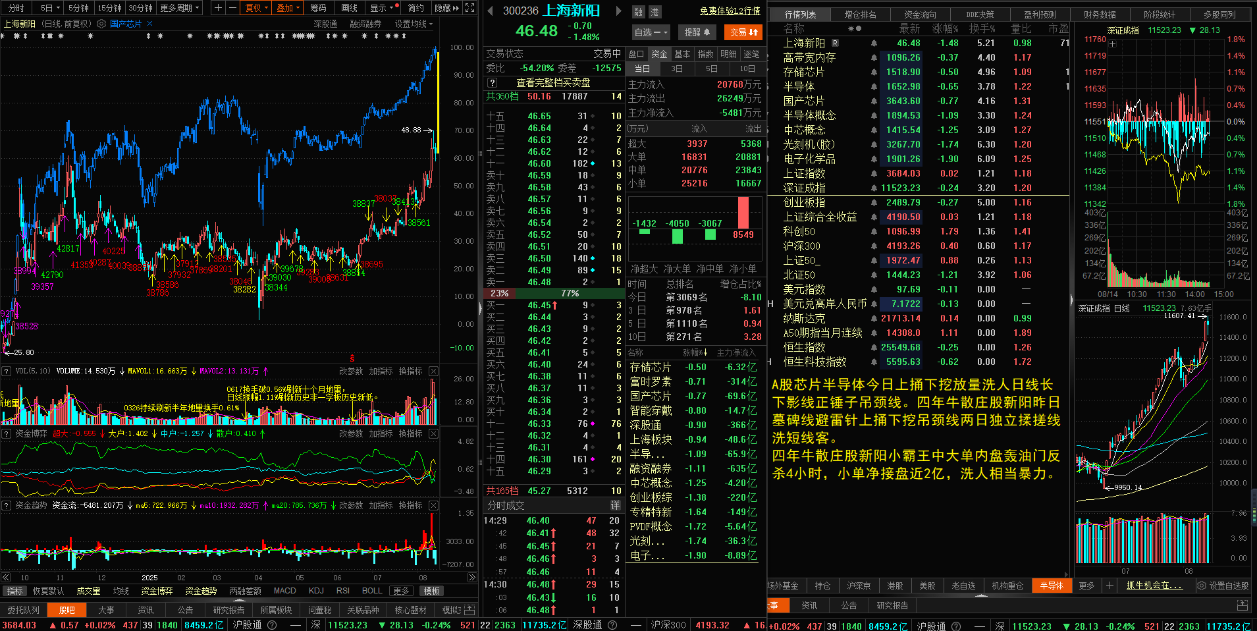Screen dimensions: 1257x631
Task: Open chart settings gear beside 上海新阳 title
Action: (101, 24)
